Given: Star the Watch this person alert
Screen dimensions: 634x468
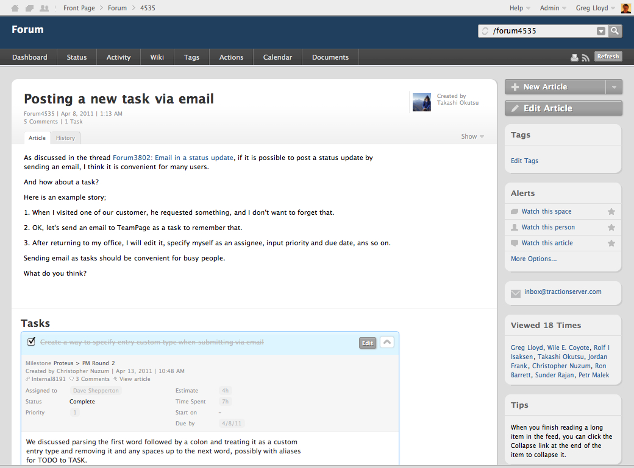Looking at the screenshot, I should tap(611, 228).
